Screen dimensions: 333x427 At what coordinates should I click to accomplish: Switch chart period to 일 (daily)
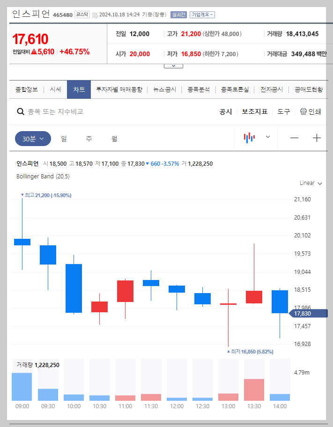click(x=63, y=138)
